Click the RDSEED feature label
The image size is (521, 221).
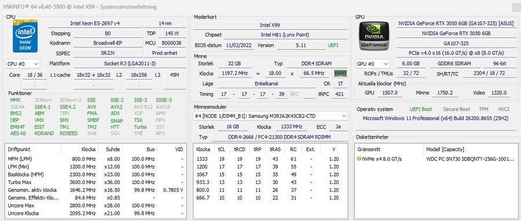click(x=68, y=133)
